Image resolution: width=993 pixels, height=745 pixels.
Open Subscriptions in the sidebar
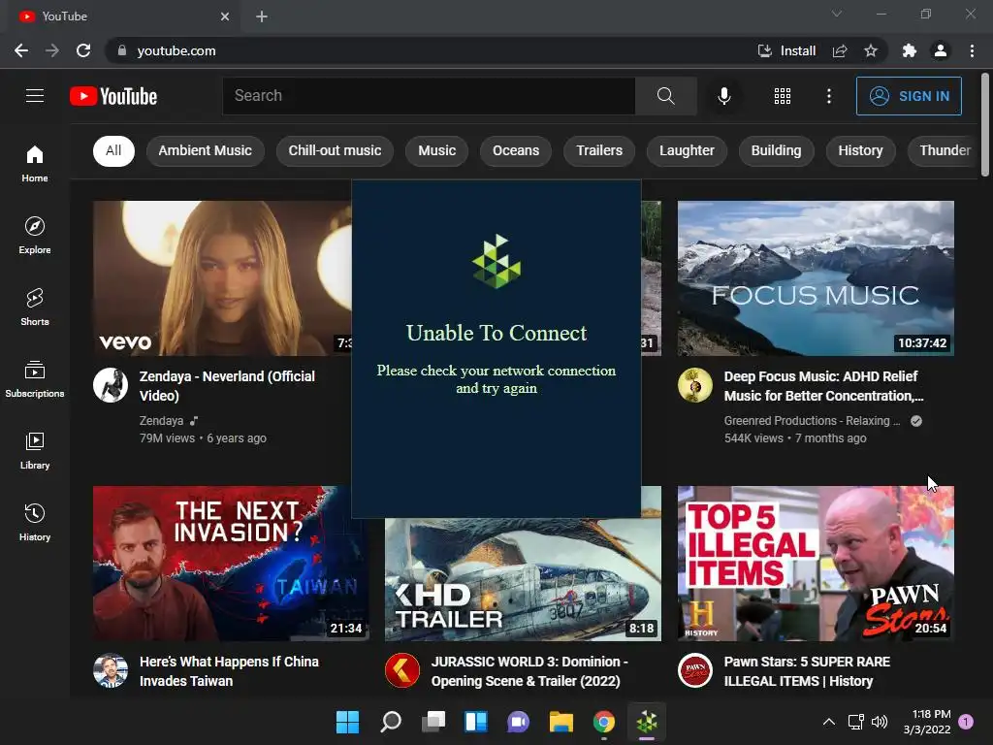click(x=35, y=378)
